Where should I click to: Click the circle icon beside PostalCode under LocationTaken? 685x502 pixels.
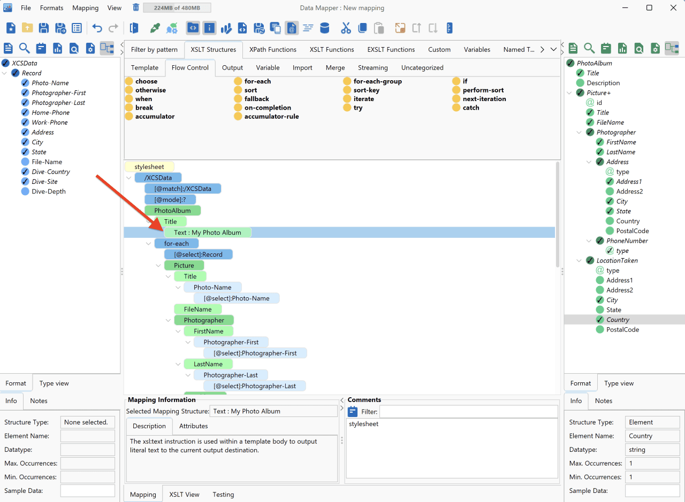[x=600, y=330]
